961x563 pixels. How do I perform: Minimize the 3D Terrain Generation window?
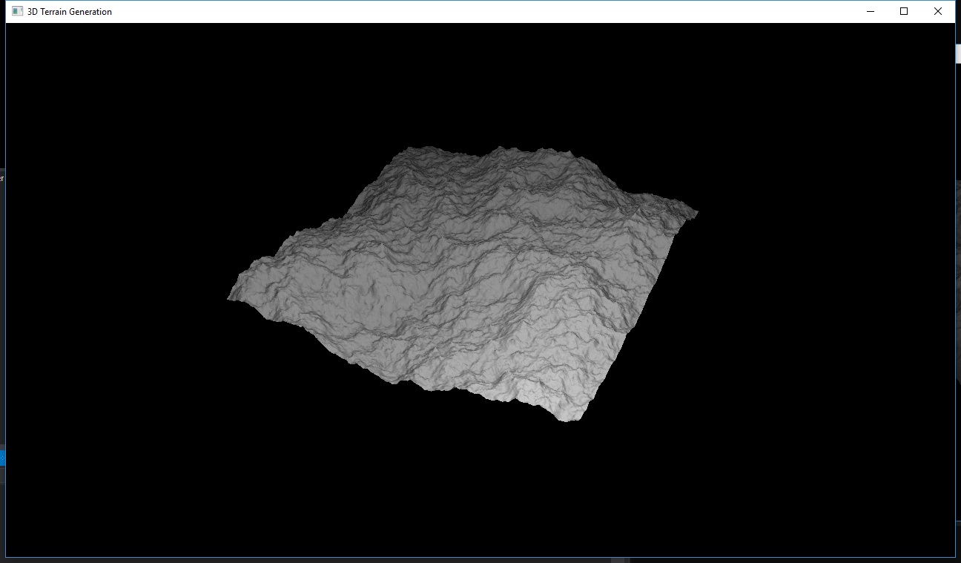click(x=870, y=12)
